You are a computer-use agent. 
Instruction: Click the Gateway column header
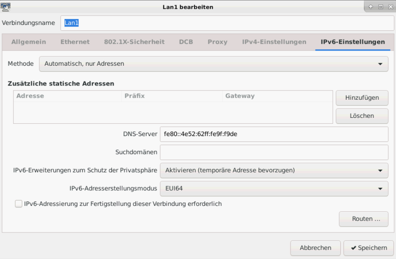pos(277,96)
